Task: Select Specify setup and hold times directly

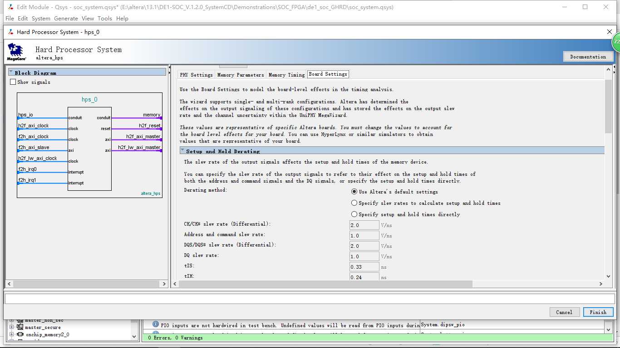Action: point(354,214)
